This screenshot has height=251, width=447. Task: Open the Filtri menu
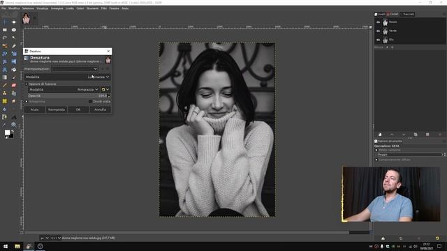pyautogui.click(x=104, y=8)
